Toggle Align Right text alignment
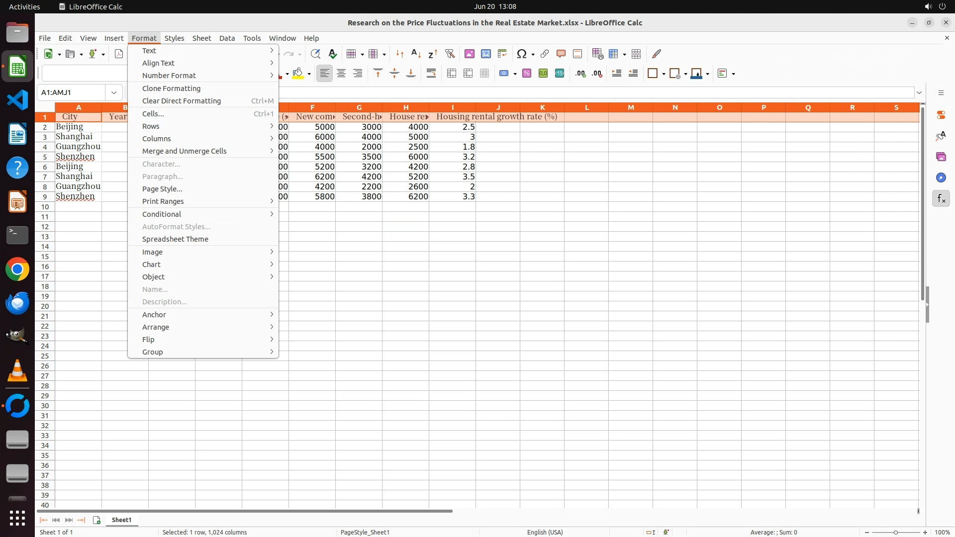Image resolution: width=955 pixels, height=537 pixels. click(x=358, y=74)
